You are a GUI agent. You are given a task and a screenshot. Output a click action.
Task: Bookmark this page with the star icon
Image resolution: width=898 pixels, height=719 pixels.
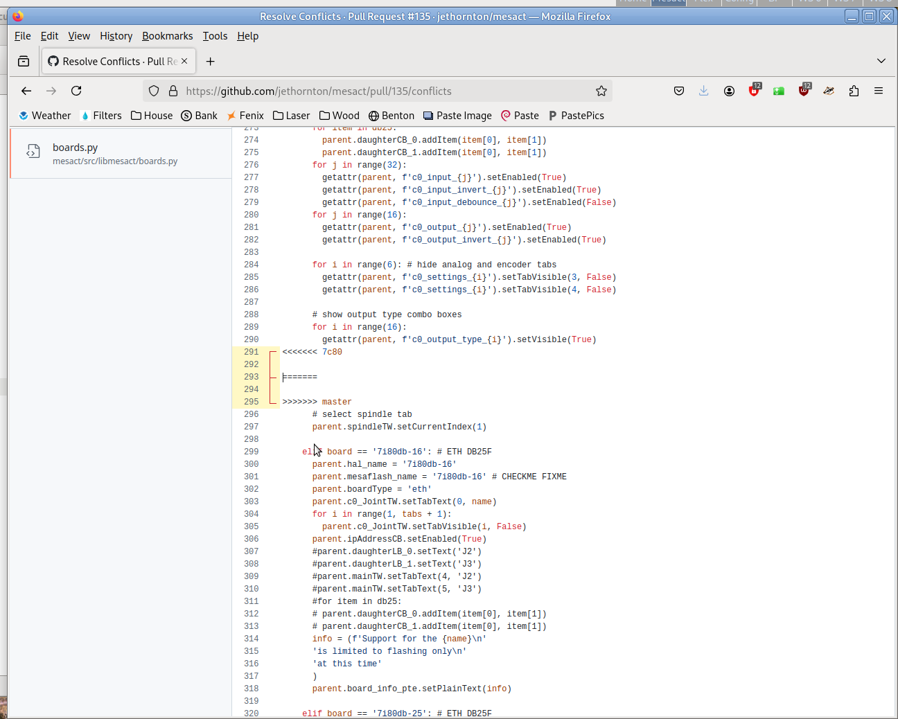pos(601,91)
